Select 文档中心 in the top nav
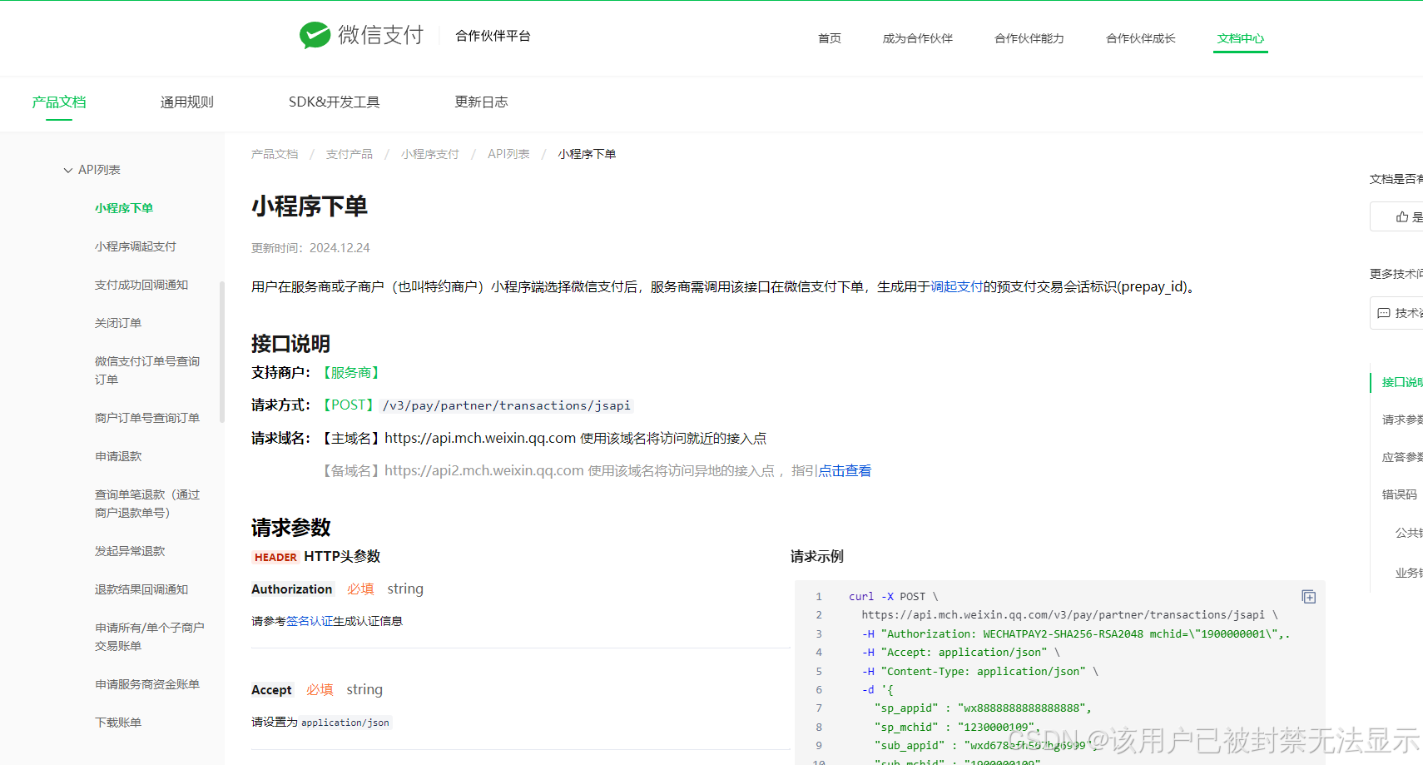The image size is (1423, 765). click(1241, 38)
